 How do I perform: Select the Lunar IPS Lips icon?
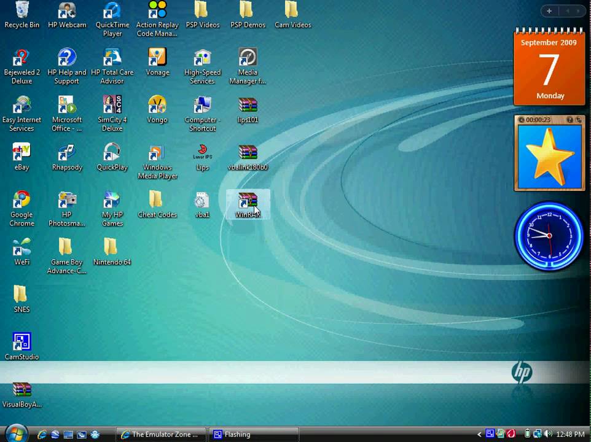click(x=202, y=157)
